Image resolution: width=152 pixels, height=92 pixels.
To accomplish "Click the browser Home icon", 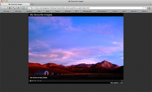I will (x=10, y=8).
